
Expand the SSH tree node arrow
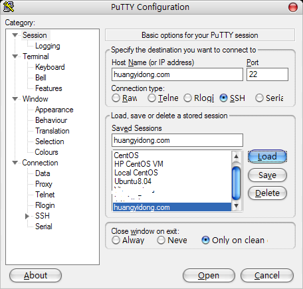point(27,216)
